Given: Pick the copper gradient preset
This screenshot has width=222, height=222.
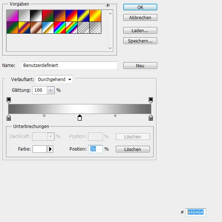Looking at the screenshot, I should tap(36, 27).
